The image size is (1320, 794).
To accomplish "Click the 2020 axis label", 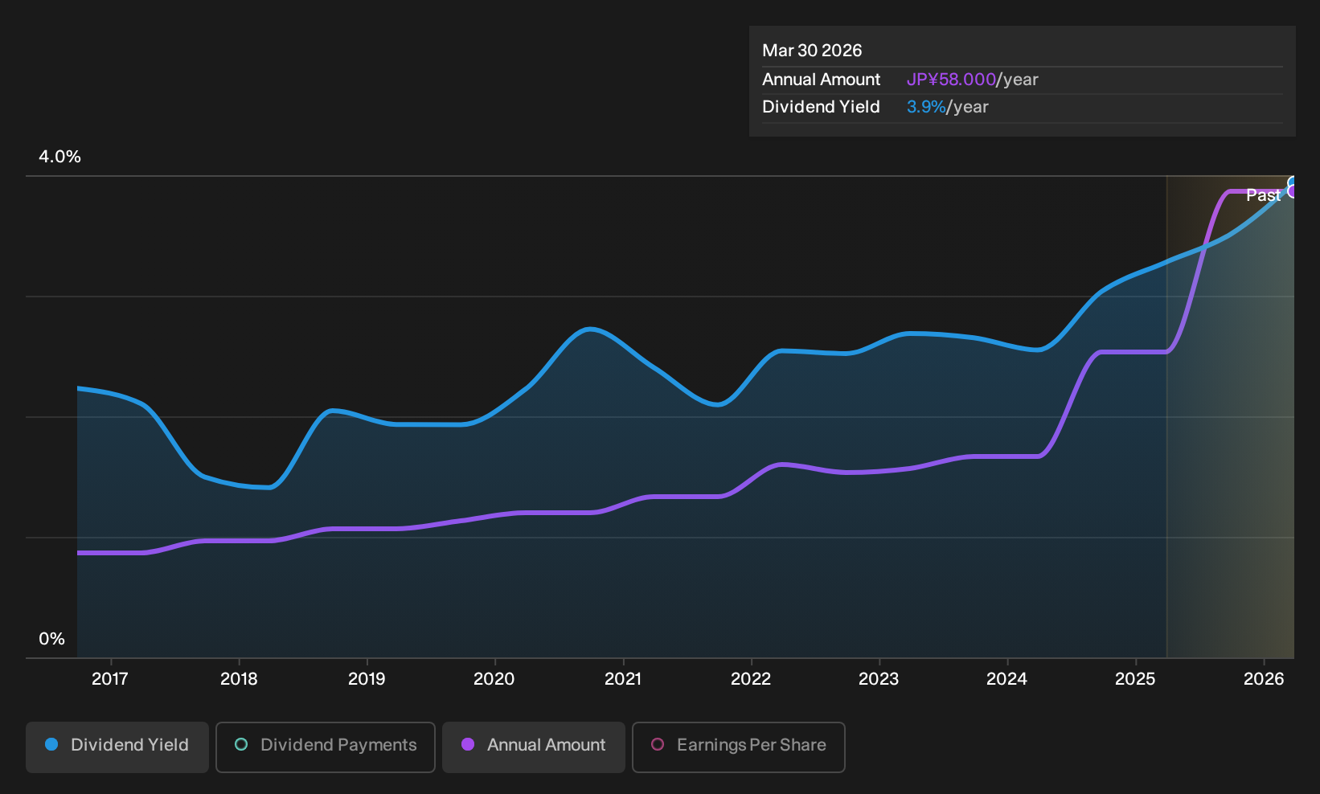I will pyautogui.click(x=494, y=679).
